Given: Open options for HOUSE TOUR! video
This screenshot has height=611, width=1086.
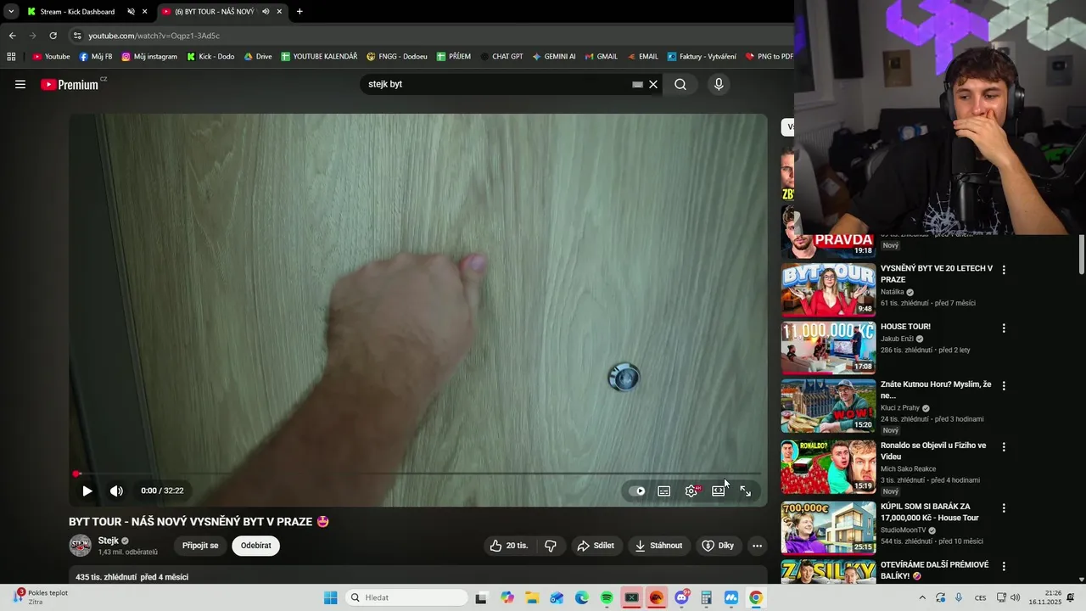Looking at the screenshot, I should tap(1004, 328).
